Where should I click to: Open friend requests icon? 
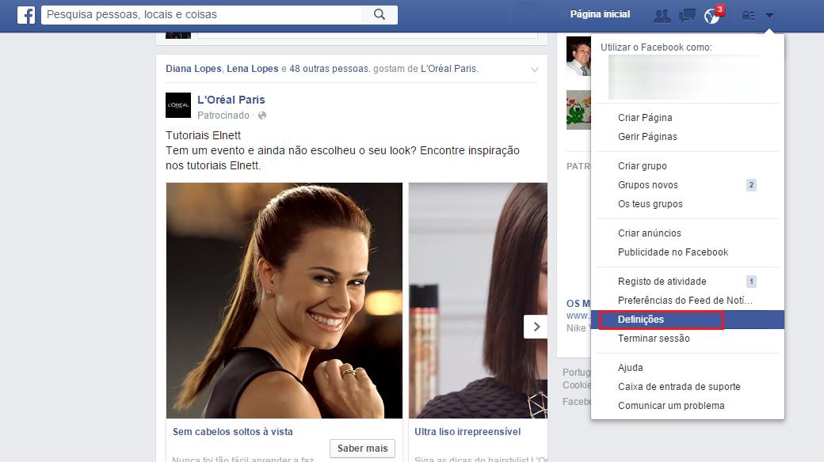click(x=662, y=15)
